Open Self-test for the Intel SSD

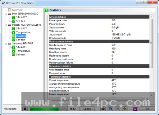click(20, 21)
